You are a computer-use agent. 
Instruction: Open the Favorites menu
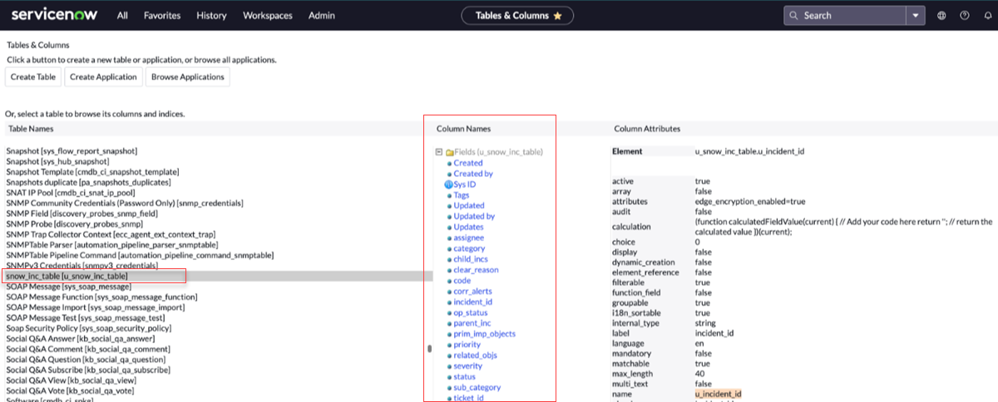point(161,15)
